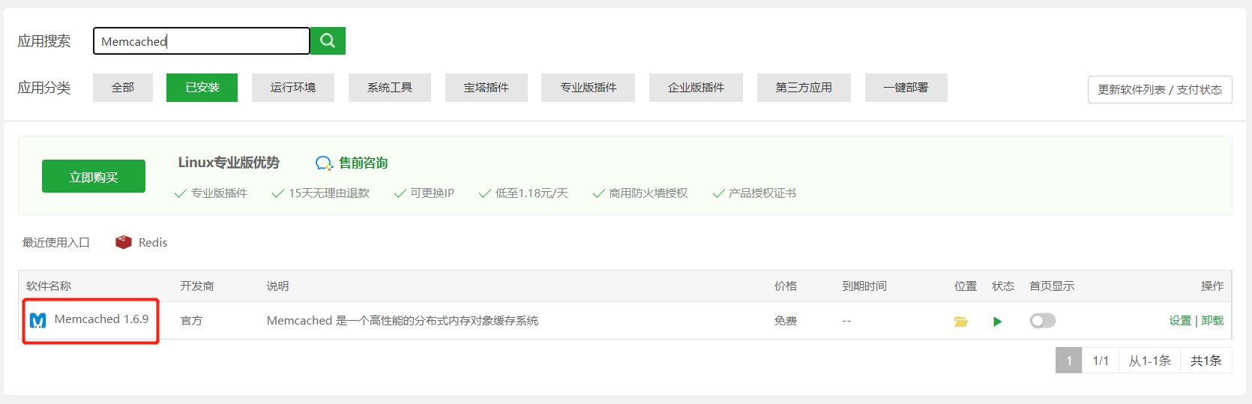Select the 全部 category tab

point(123,88)
